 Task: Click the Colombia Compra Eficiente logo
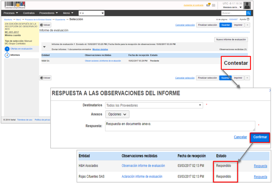point(15,5)
